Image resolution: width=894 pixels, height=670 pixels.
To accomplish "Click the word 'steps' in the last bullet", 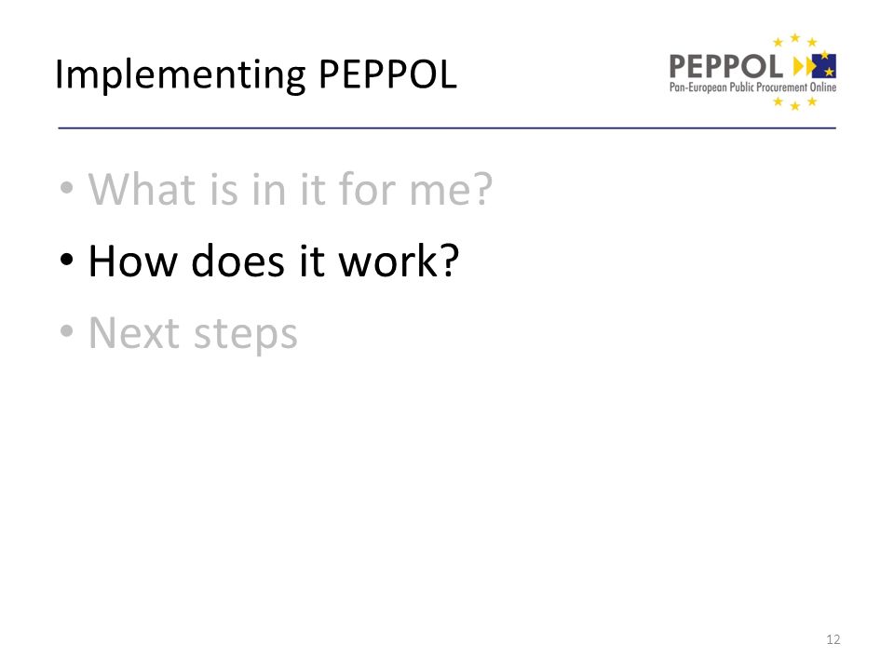I will (x=245, y=335).
